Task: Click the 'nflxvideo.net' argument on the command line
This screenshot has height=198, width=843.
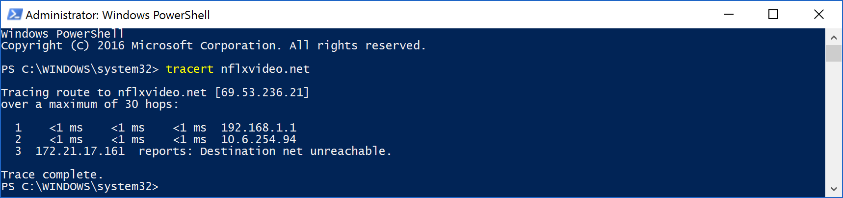Action: pyautogui.click(x=265, y=69)
